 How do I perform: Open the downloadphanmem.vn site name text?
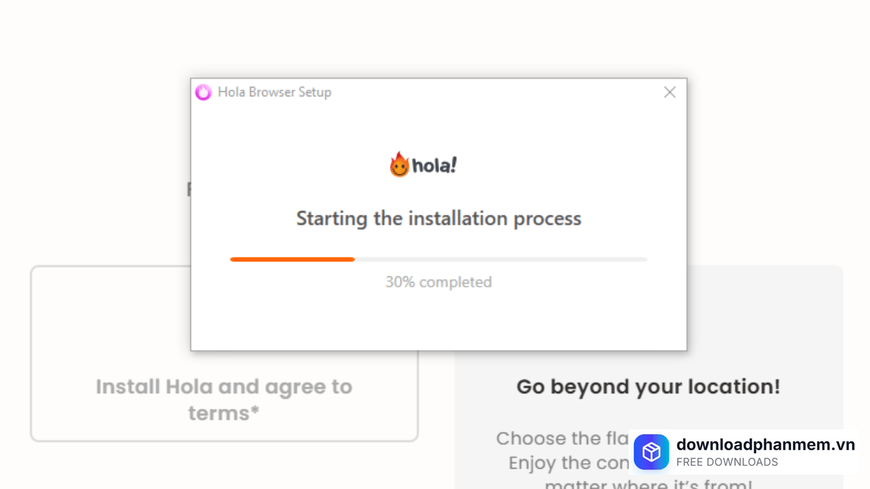pyautogui.click(x=765, y=445)
